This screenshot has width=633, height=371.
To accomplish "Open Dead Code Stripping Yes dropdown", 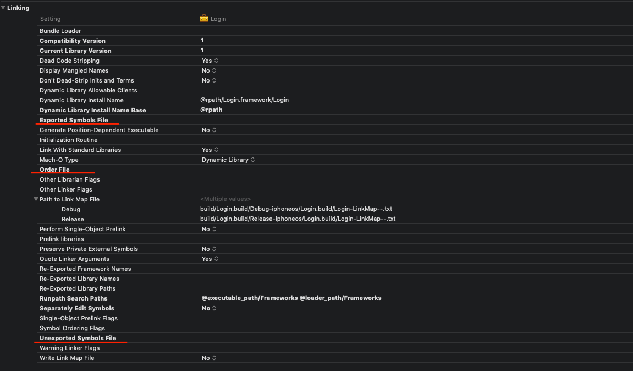I will [x=210, y=61].
